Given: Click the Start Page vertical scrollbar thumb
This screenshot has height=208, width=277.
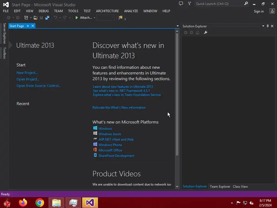Looking at the screenshot, I should coord(177,94).
